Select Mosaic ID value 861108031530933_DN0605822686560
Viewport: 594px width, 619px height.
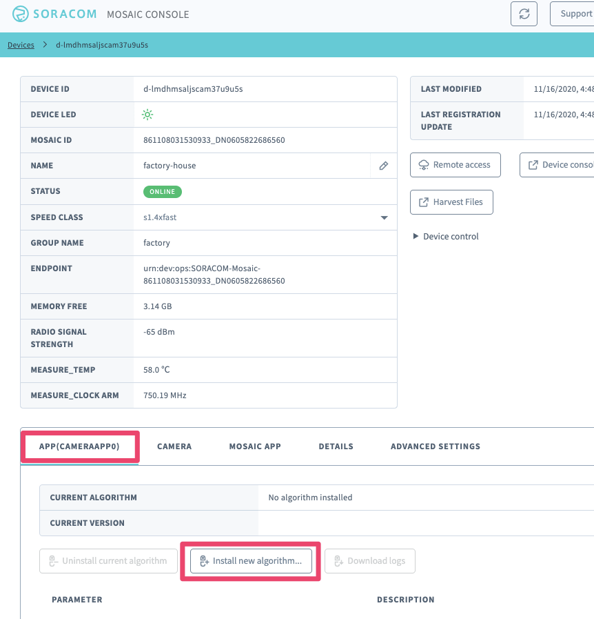pos(214,140)
